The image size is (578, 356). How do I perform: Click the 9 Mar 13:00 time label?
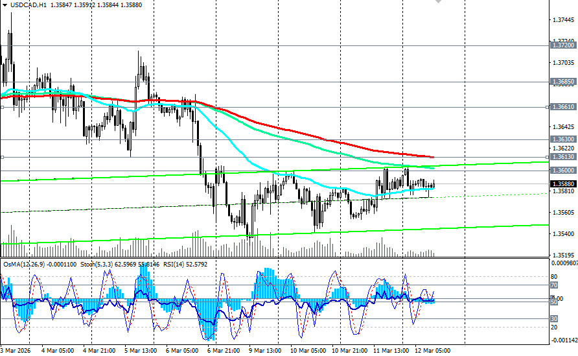tap(265, 350)
